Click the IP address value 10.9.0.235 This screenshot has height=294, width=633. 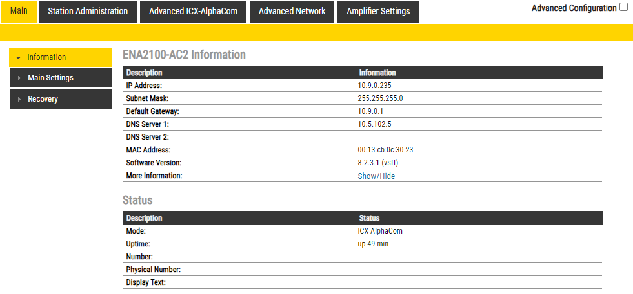375,86
